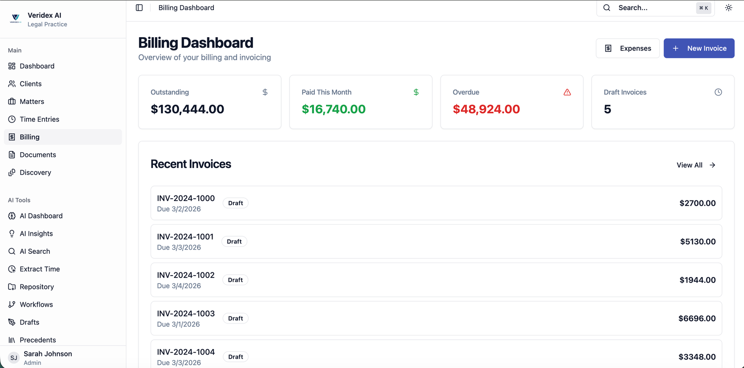Image resolution: width=744 pixels, height=368 pixels.
Task: Click the Workflows branch icon
Action: pos(12,305)
